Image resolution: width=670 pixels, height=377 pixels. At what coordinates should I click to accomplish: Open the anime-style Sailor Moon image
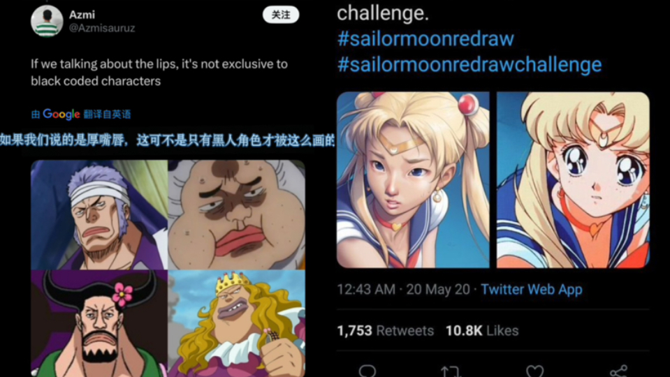click(x=573, y=179)
